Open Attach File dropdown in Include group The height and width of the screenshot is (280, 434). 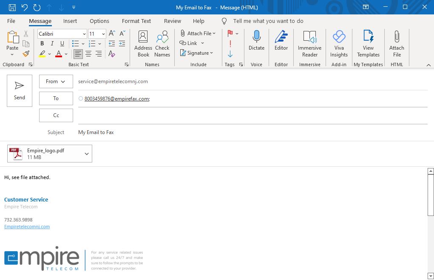(198, 34)
